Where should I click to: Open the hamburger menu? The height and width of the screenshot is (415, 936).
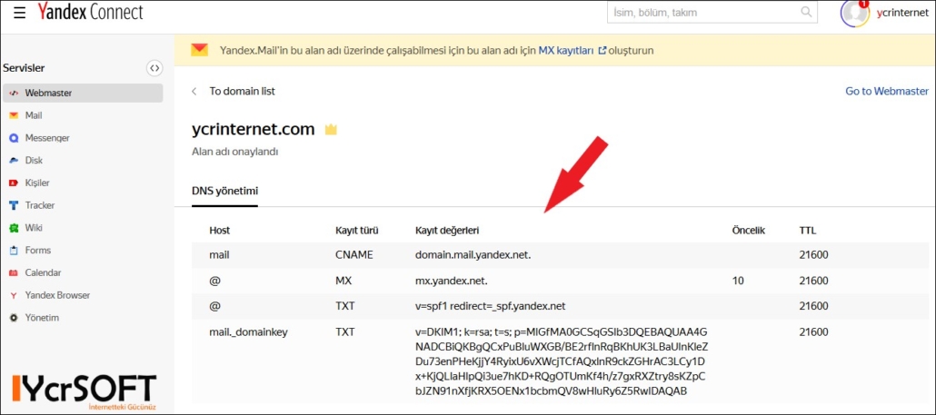pos(20,13)
